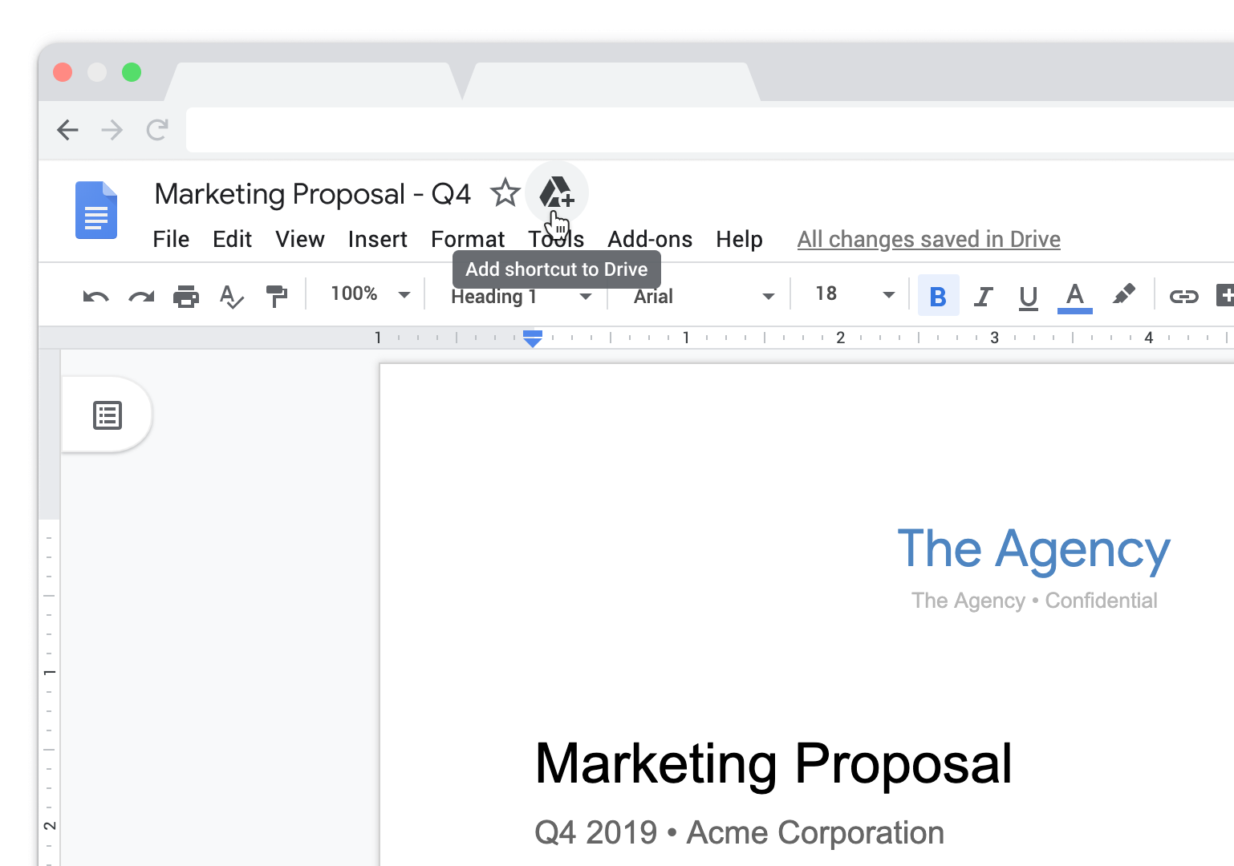Open the Arial font dropdown

[698, 296]
